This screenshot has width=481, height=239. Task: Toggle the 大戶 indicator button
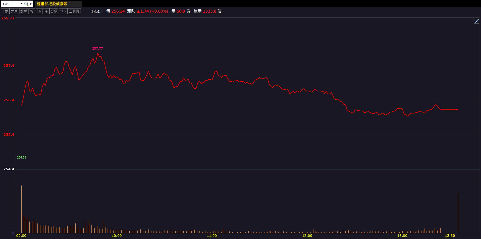[x=14, y=11]
